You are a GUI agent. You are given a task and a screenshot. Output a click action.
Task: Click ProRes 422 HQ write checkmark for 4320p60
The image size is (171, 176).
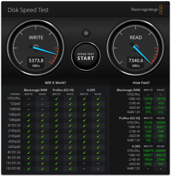tap(56, 147)
